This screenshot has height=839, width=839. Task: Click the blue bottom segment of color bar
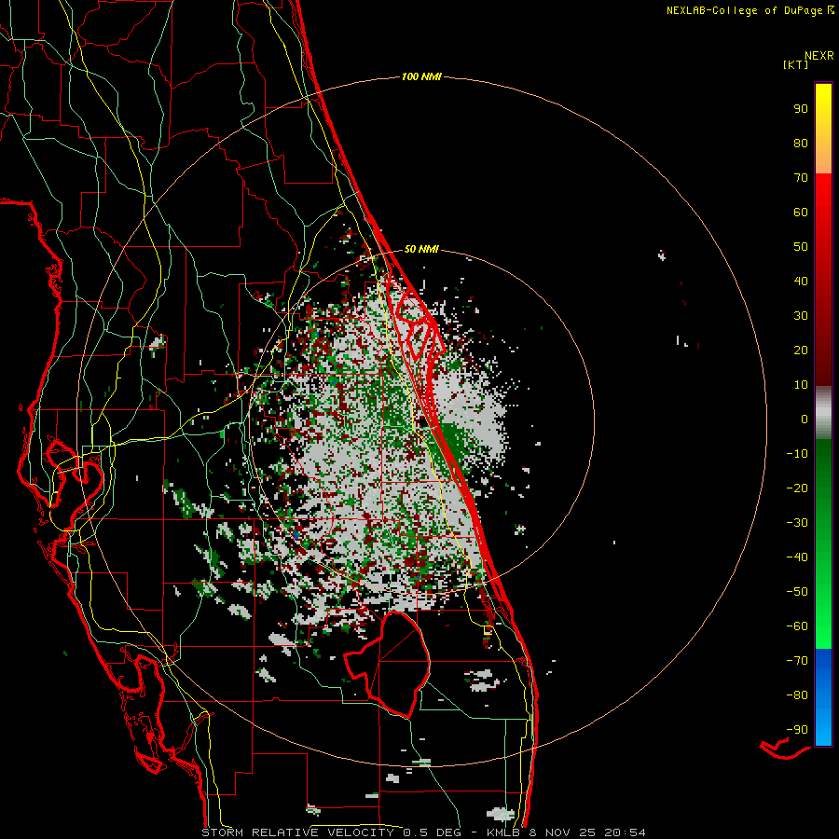click(823, 697)
